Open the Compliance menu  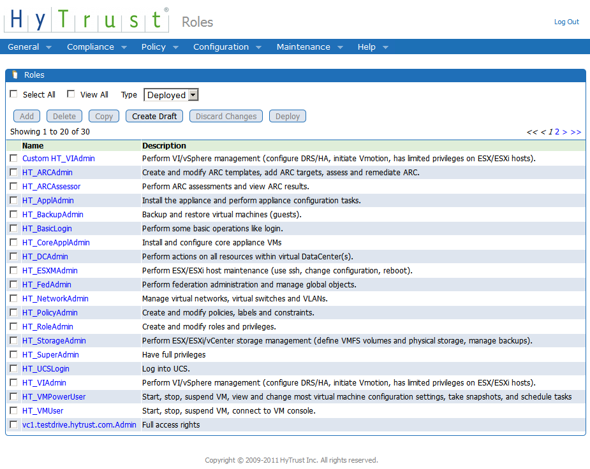pos(97,47)
